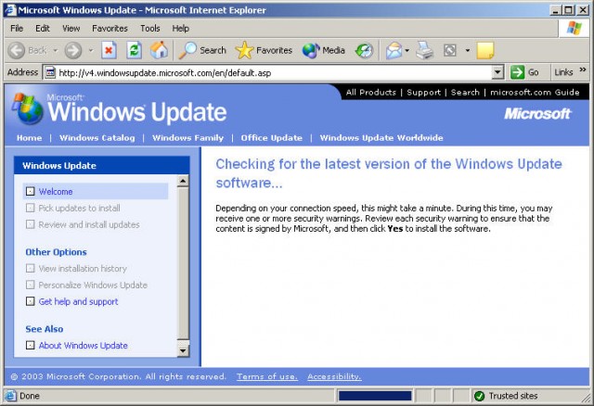Image resolution: width=594 pixels, height=406 pixels.
Task: Click the IE icon in title bar
Action: 11,10
